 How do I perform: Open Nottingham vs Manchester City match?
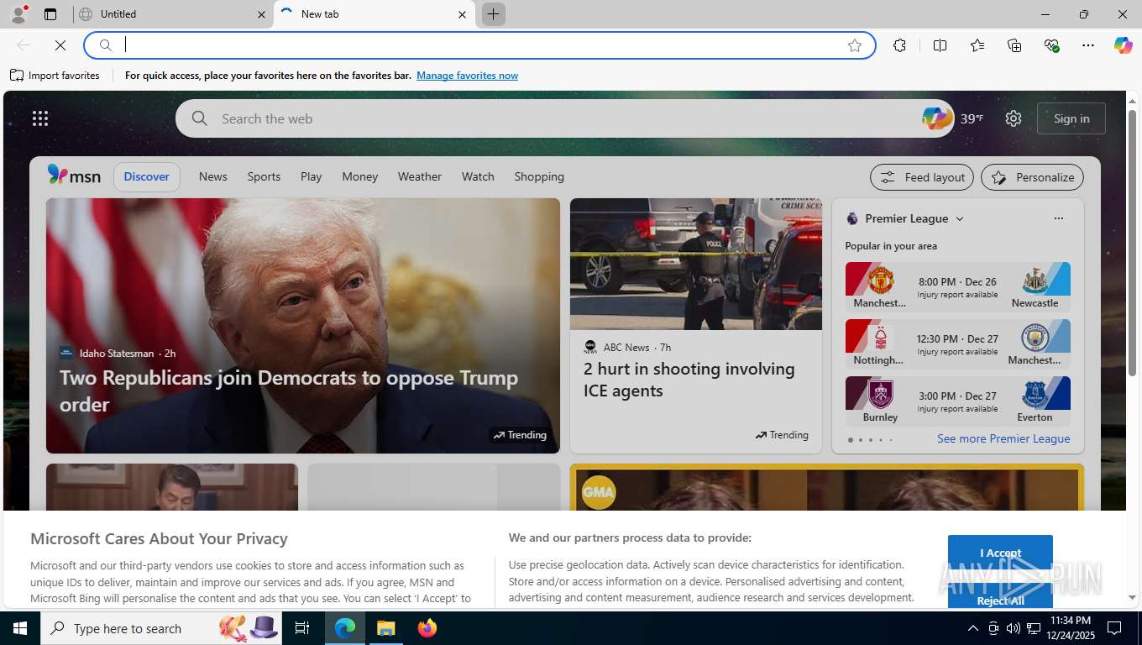(x=957, y=344)
